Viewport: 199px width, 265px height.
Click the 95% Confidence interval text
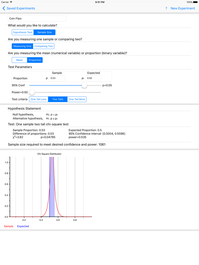pos(97,134)
